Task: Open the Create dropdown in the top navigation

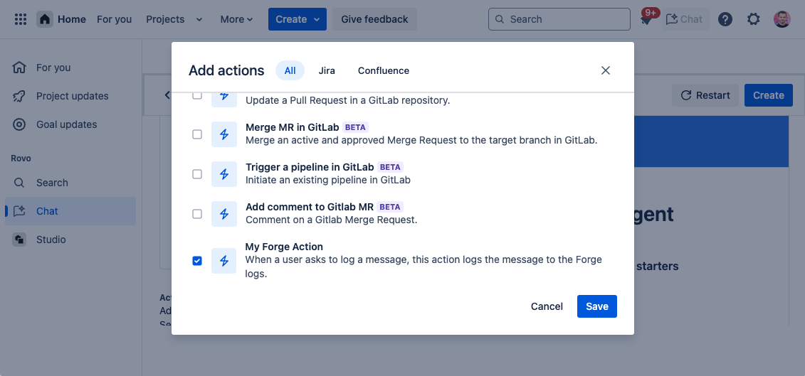Action: [x=298, y=19]
